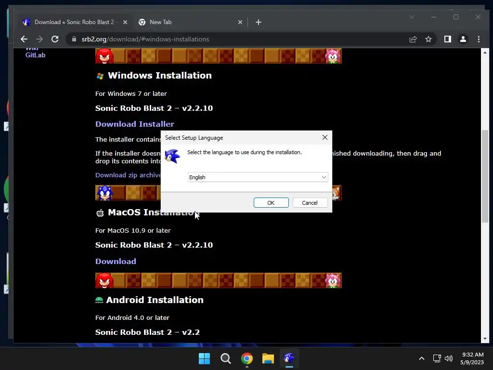Screen dimensions: 493x370
Task: Open the GitLab sidebar link
Action: (x=35, y=55)
